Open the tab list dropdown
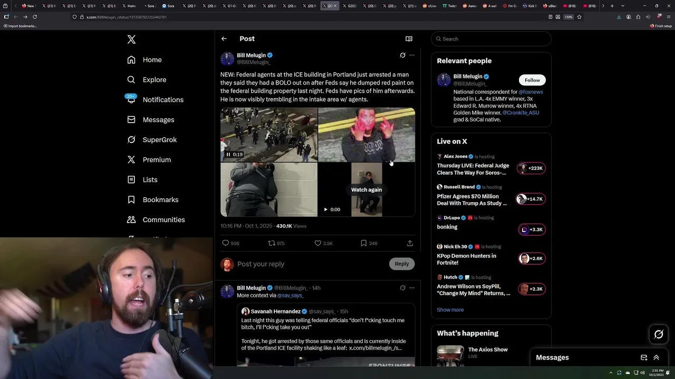The image size is (675, 379). (x=623, y=6)
